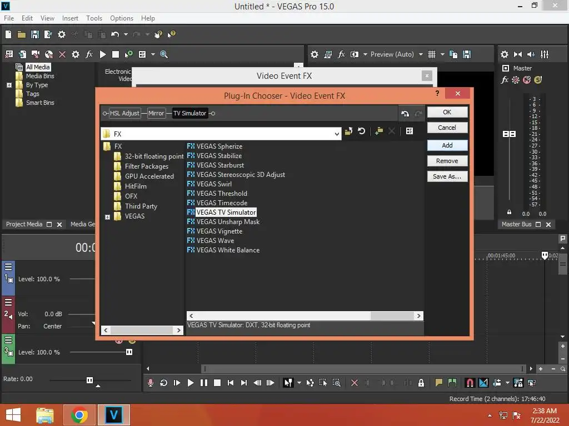Click the refresh icon in Plug-In Chooser
The width and height of the screenshot is (569, 426).
pyautogui.click(x=361, y=131)
